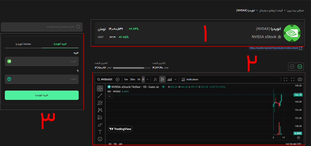Click the Toman currency icon in field
311x146 pixels.
[9, 79]
